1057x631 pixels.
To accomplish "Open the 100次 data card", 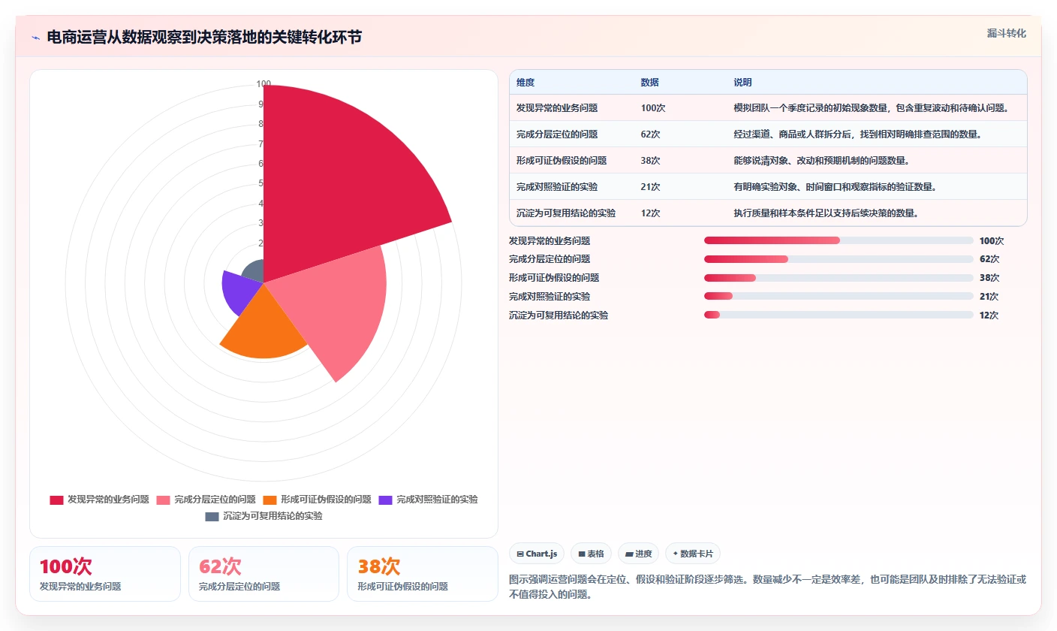I will coord(105,574).
